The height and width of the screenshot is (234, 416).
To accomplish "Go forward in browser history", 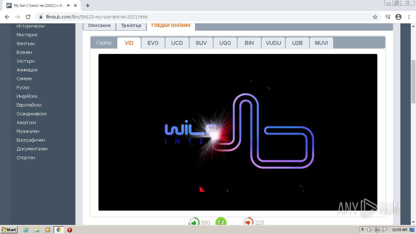I will point(18,17).
